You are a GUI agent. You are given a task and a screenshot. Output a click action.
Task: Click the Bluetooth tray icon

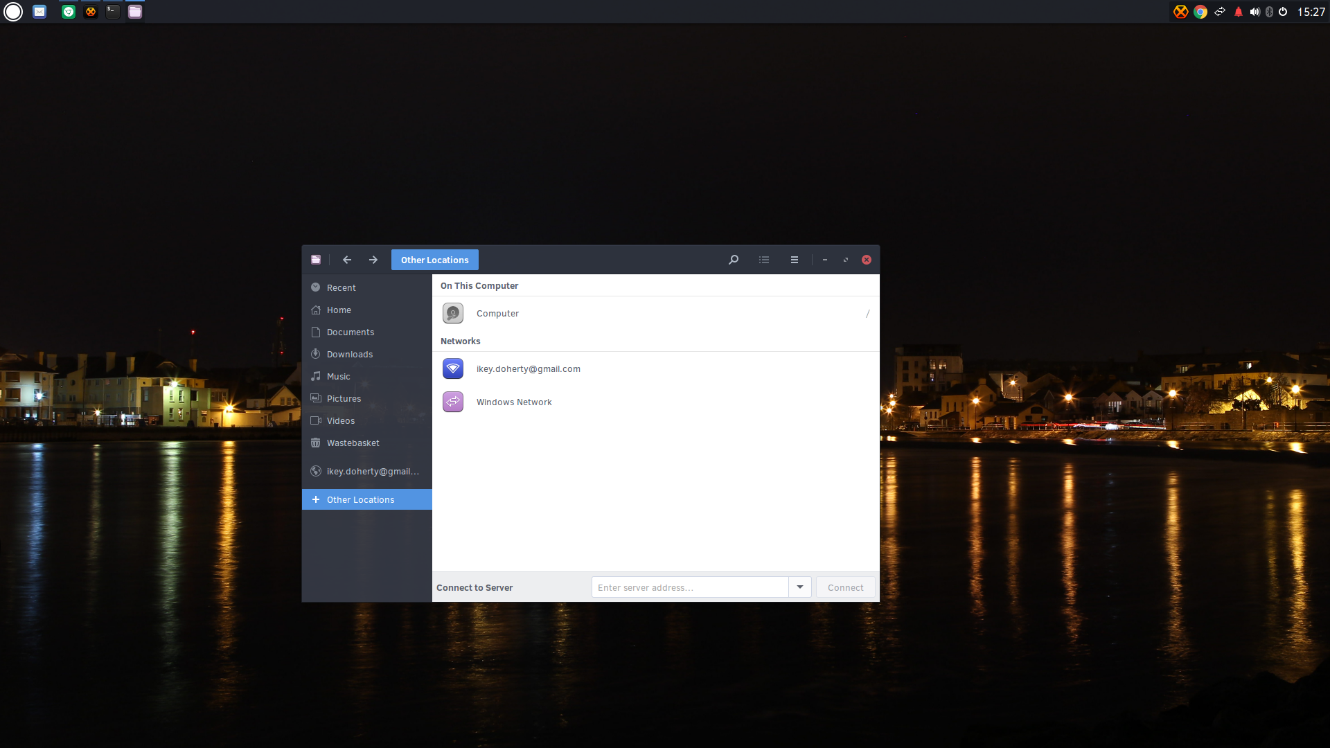pyautogui.click(x=1269, y=12)
